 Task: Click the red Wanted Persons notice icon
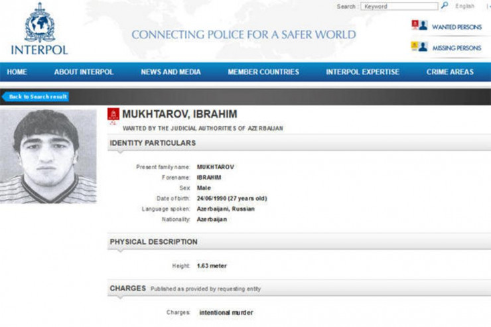[x=415, y=25]
